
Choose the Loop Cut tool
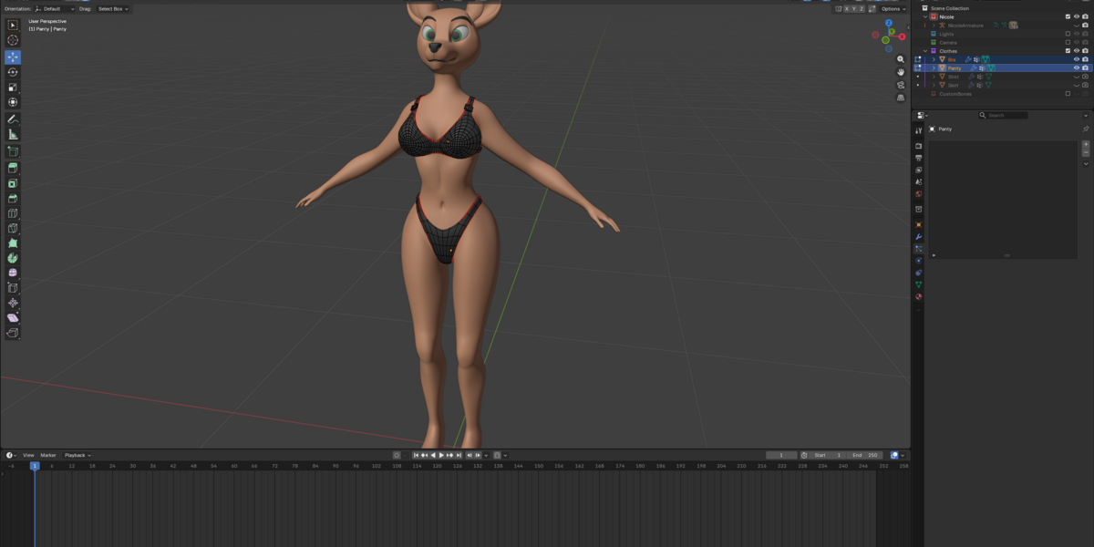click(x=13, y=213)
